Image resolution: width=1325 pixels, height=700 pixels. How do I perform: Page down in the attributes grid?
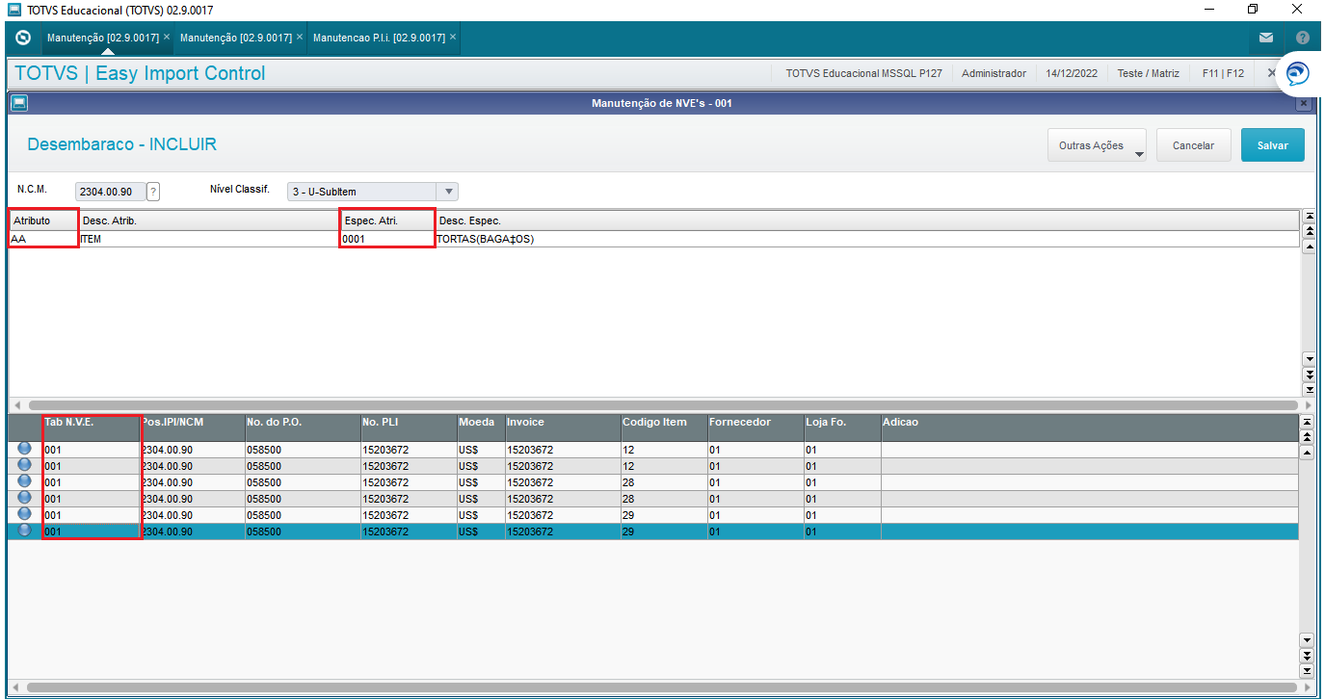pyautogui.click(x=1309, y=374)
